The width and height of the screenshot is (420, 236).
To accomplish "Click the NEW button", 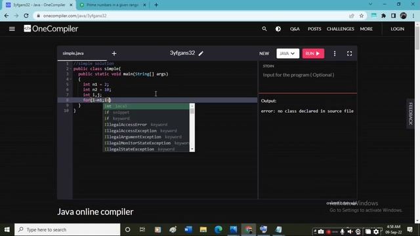I will [264, 54].
